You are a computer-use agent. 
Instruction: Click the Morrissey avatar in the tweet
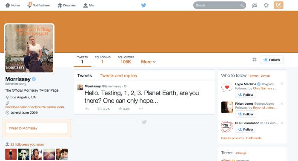pos(80,87)
